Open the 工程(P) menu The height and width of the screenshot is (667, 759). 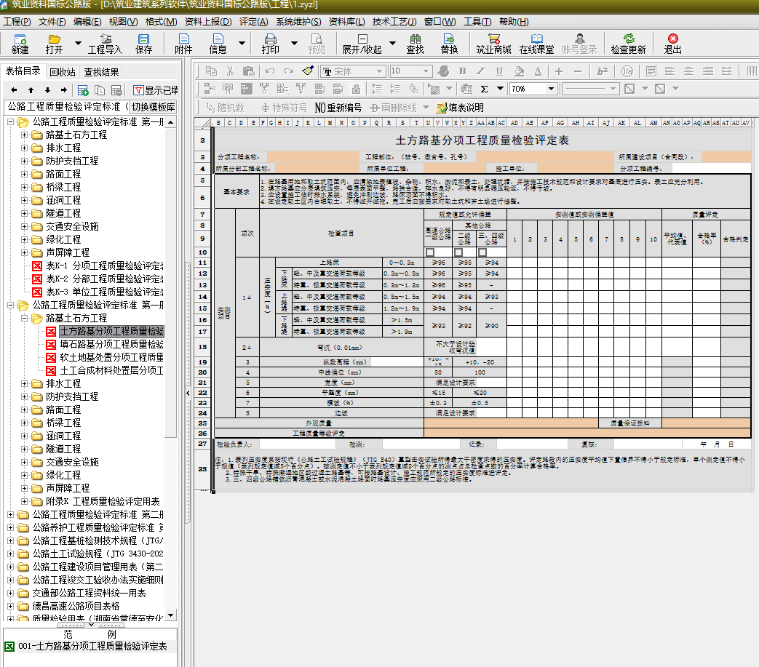17,22
